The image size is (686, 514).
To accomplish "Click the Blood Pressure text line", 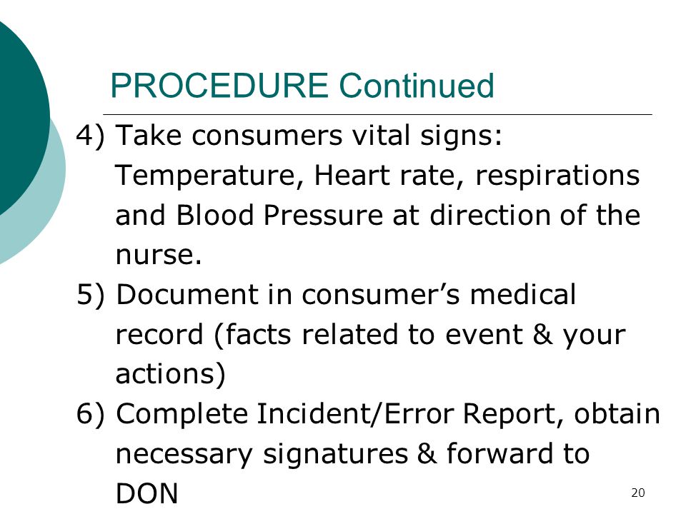I will [x=378, y=215].
